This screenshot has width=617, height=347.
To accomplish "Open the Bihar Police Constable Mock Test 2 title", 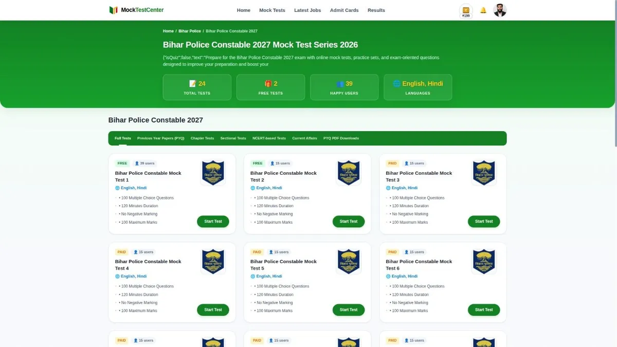I will [283, 176].
